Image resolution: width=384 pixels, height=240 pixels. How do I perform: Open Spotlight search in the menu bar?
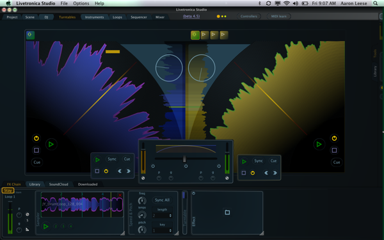[376, 3]
